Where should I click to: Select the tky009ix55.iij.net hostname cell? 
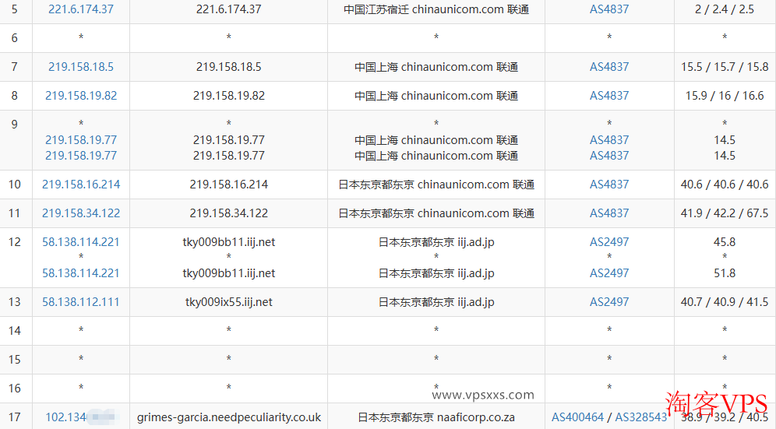(x=228, y=302)
